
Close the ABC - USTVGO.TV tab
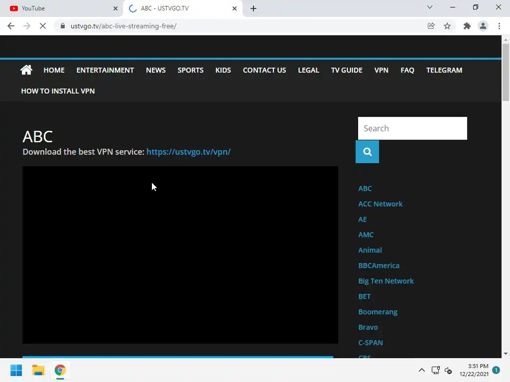[x=235, y=8]
